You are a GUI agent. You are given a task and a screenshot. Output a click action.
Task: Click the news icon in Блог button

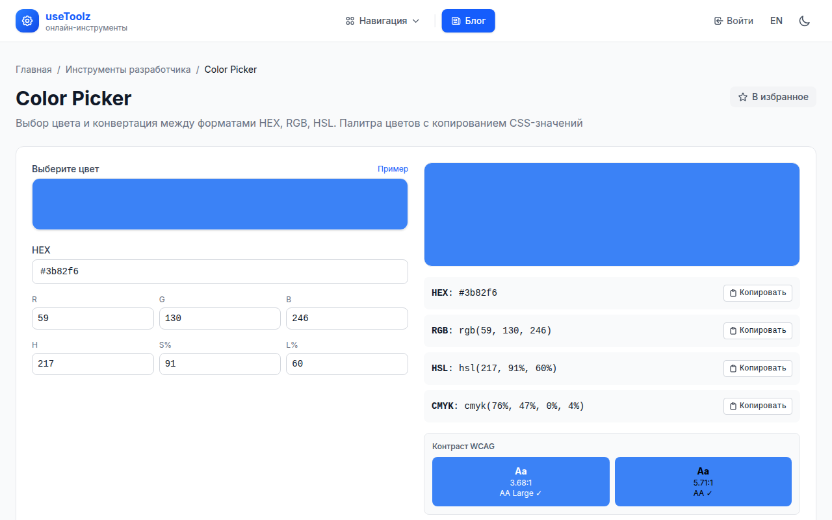tap(456, 21)
